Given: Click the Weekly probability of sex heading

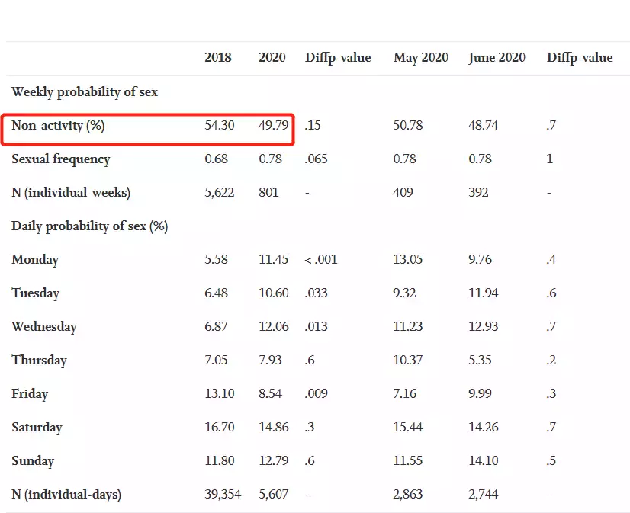Looking at the screenshot, I should click(85, 92).
